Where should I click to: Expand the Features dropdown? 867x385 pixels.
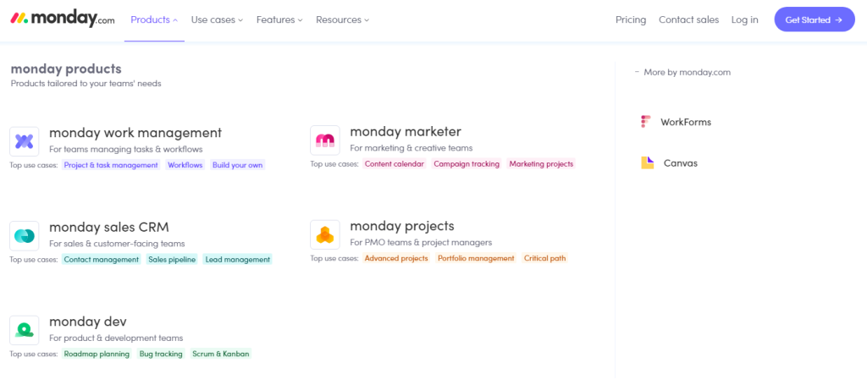tap(279, 20)
